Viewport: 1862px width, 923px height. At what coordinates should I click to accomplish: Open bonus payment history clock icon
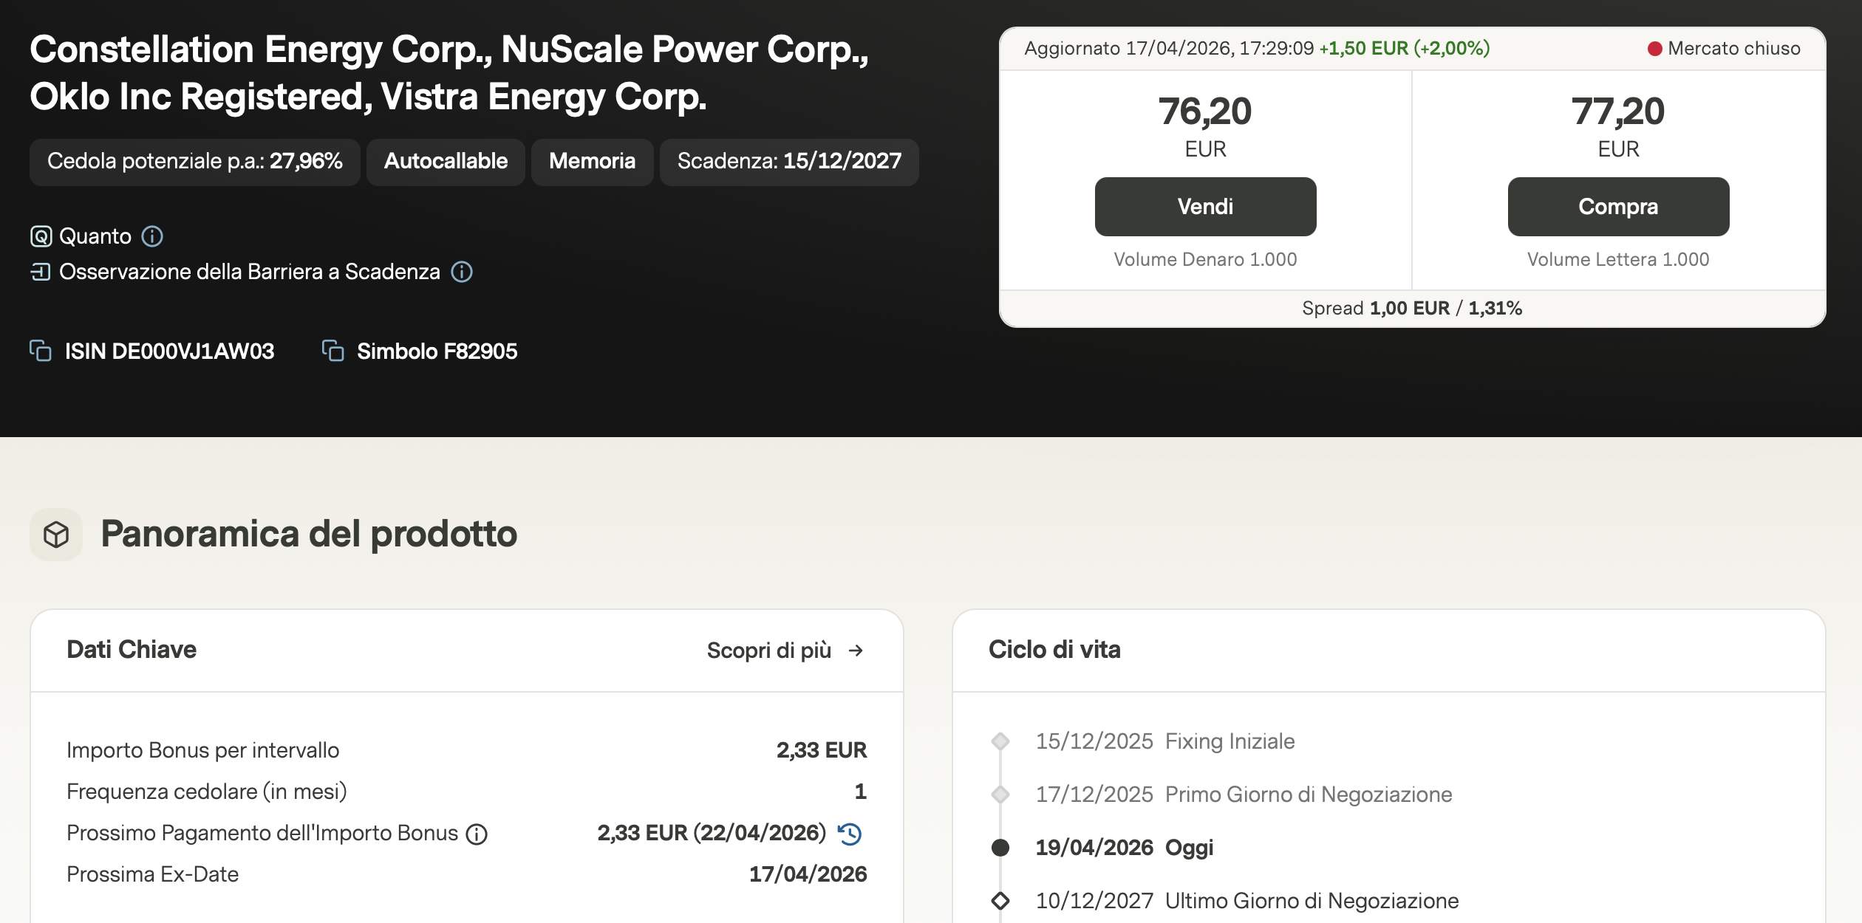tap(850, 834)
